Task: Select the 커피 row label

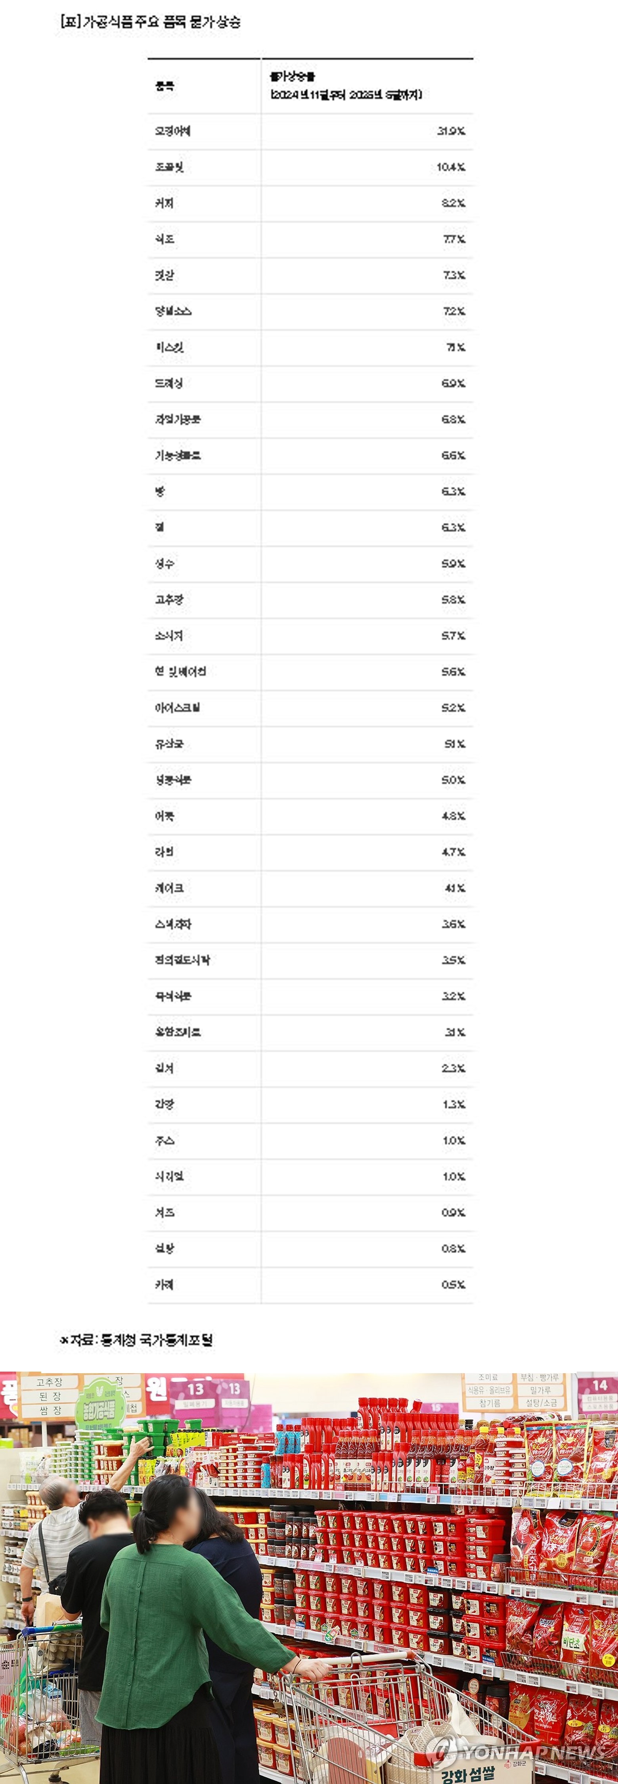Action: coord(164,203)
